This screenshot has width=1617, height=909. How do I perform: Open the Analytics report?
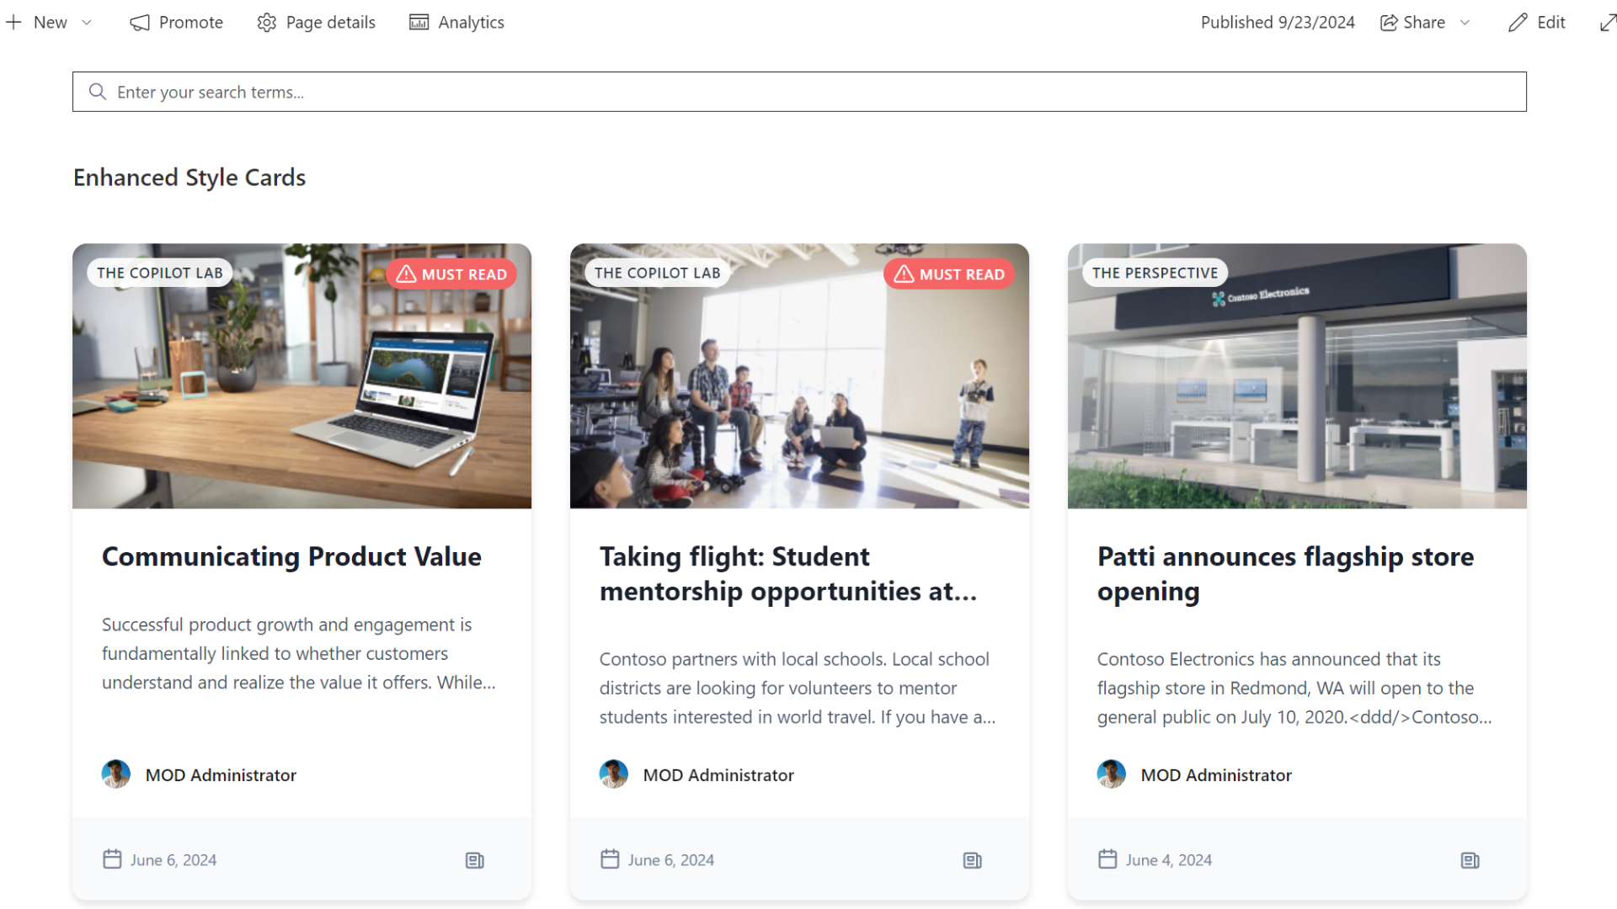(457, 23)
